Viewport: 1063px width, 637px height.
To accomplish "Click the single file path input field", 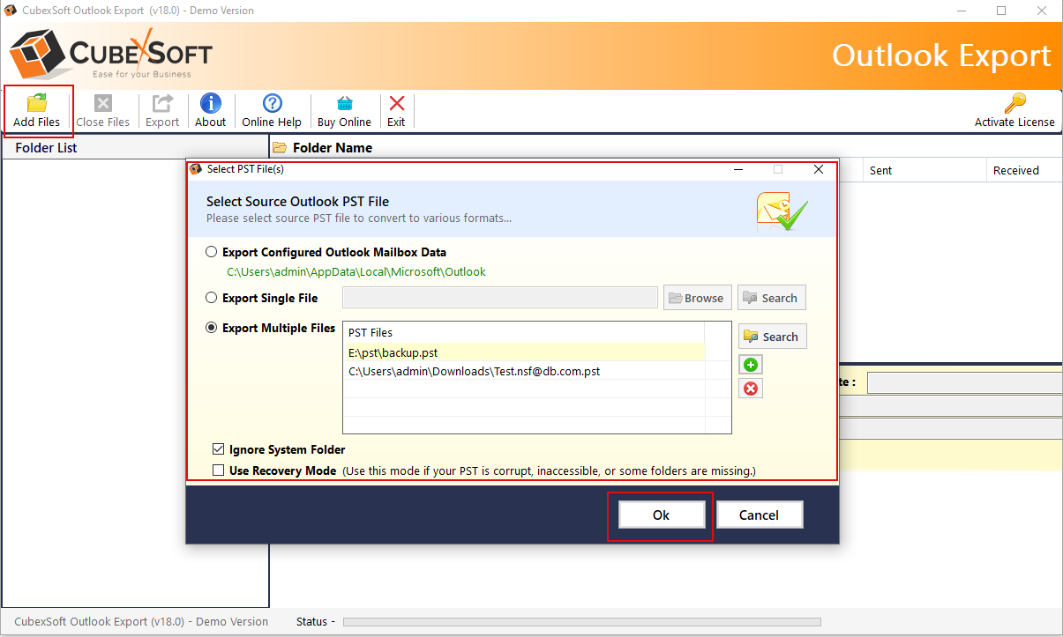I will coord(500,298).
